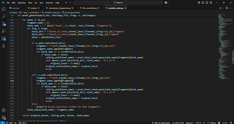Click 'app' in the breadcrumb

25,12
